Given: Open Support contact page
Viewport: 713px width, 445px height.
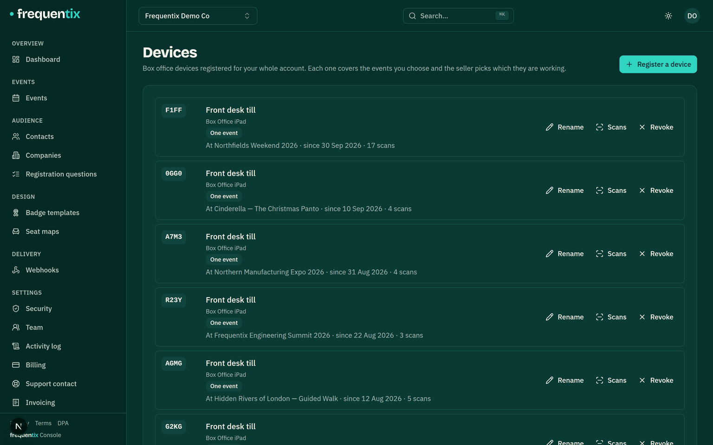Looking at the screenshot, I should click(x=63, y=384).
